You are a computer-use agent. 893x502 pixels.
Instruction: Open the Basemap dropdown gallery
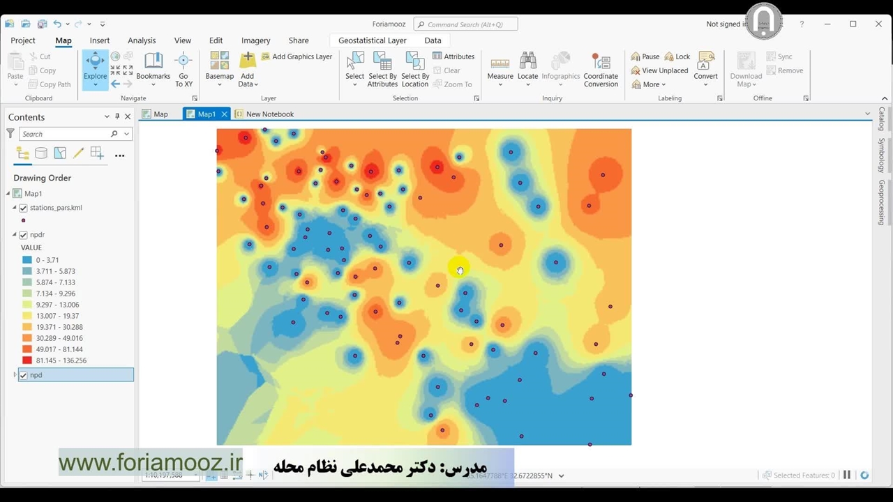pyautogui.click(x=219, y=68)
